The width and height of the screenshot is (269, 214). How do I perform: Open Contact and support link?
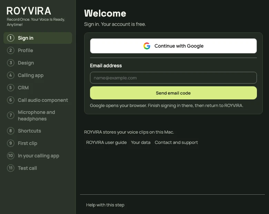click(176, 143)
